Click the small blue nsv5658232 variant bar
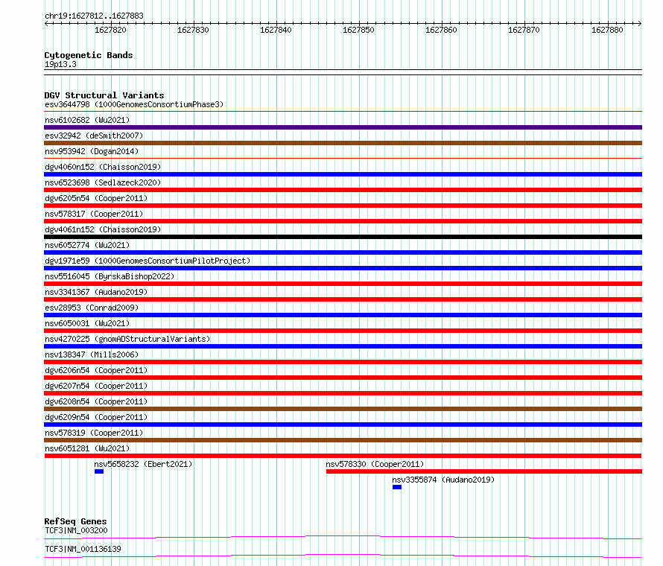Image resolution: width=663 pixels, height=566 pixels. (x=99, y=471)
